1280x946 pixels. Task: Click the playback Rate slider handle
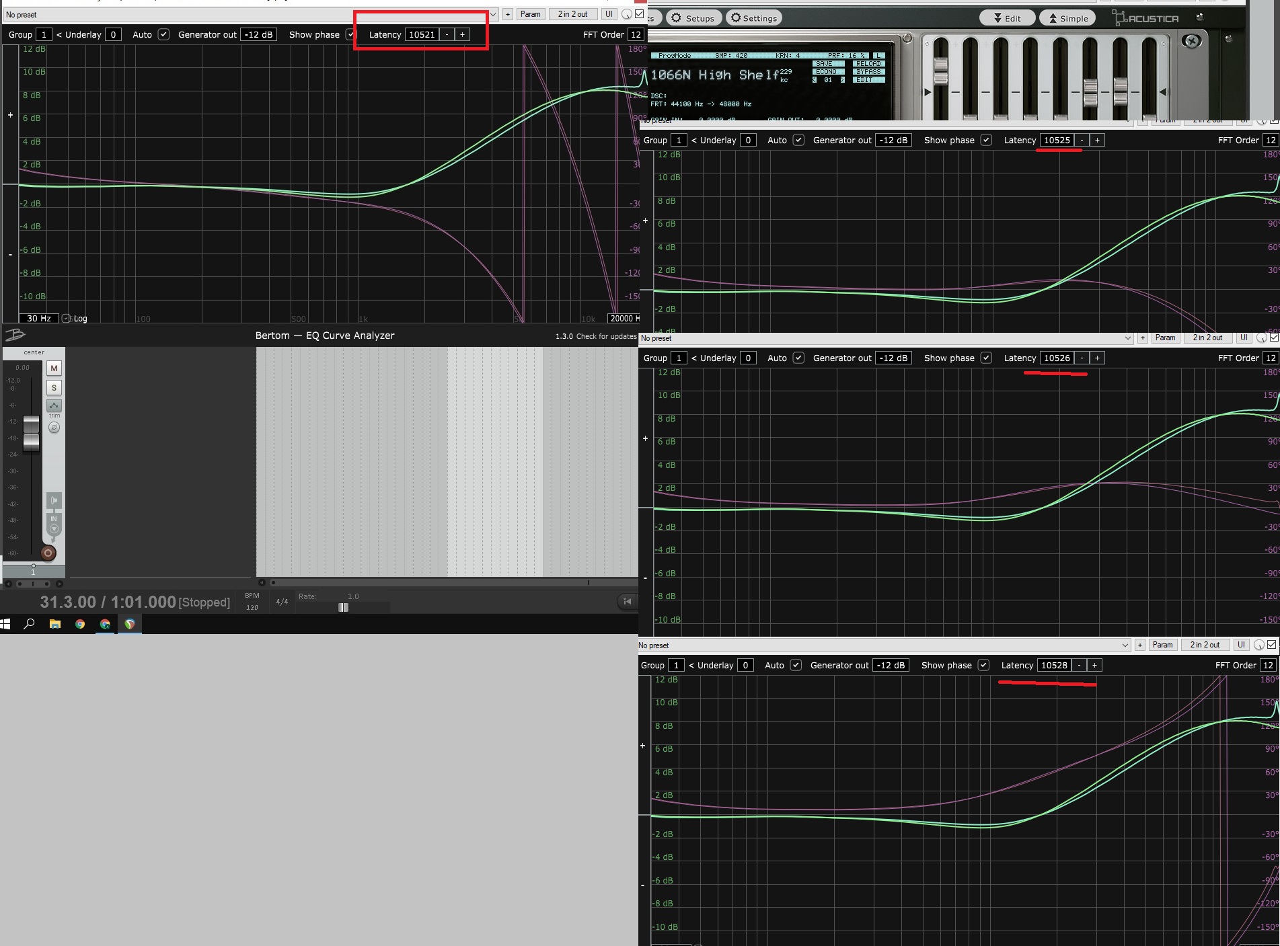tap(343, 607)
